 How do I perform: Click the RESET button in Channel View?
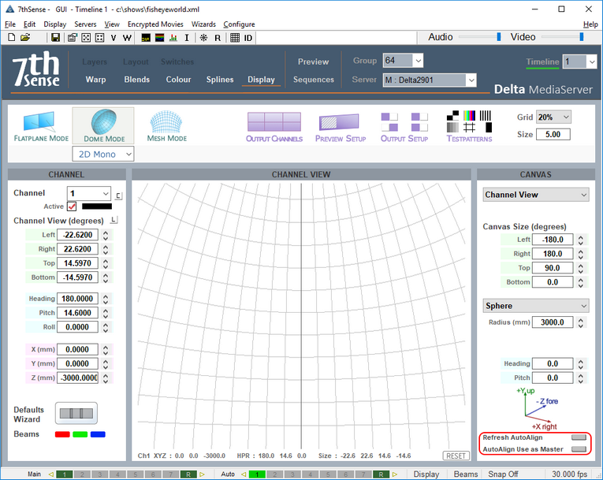pyautogui.click(x=456, y=456)
